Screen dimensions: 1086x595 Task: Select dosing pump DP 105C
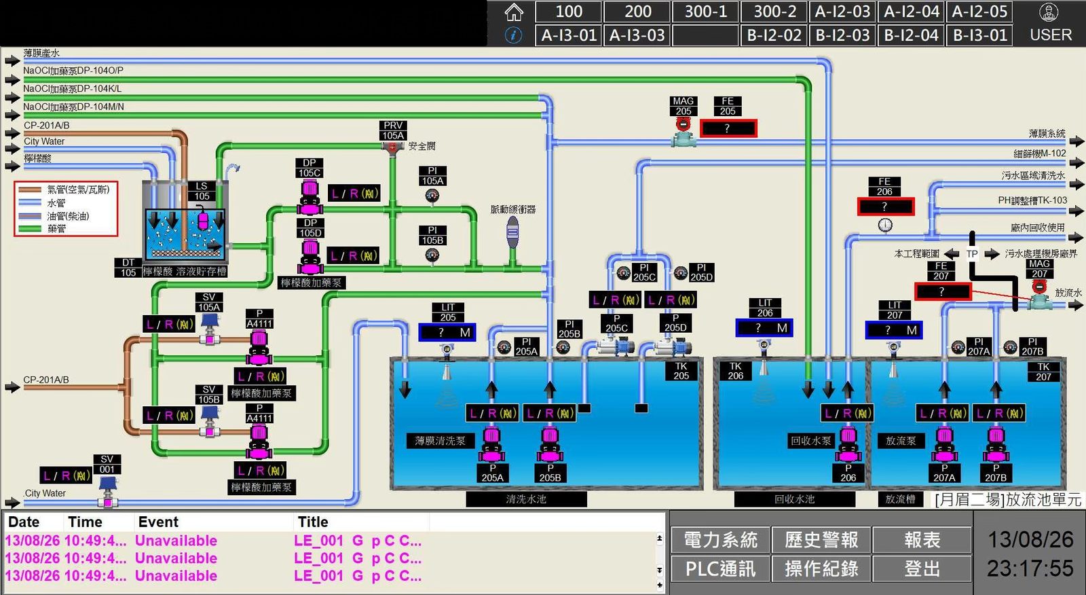310,196
